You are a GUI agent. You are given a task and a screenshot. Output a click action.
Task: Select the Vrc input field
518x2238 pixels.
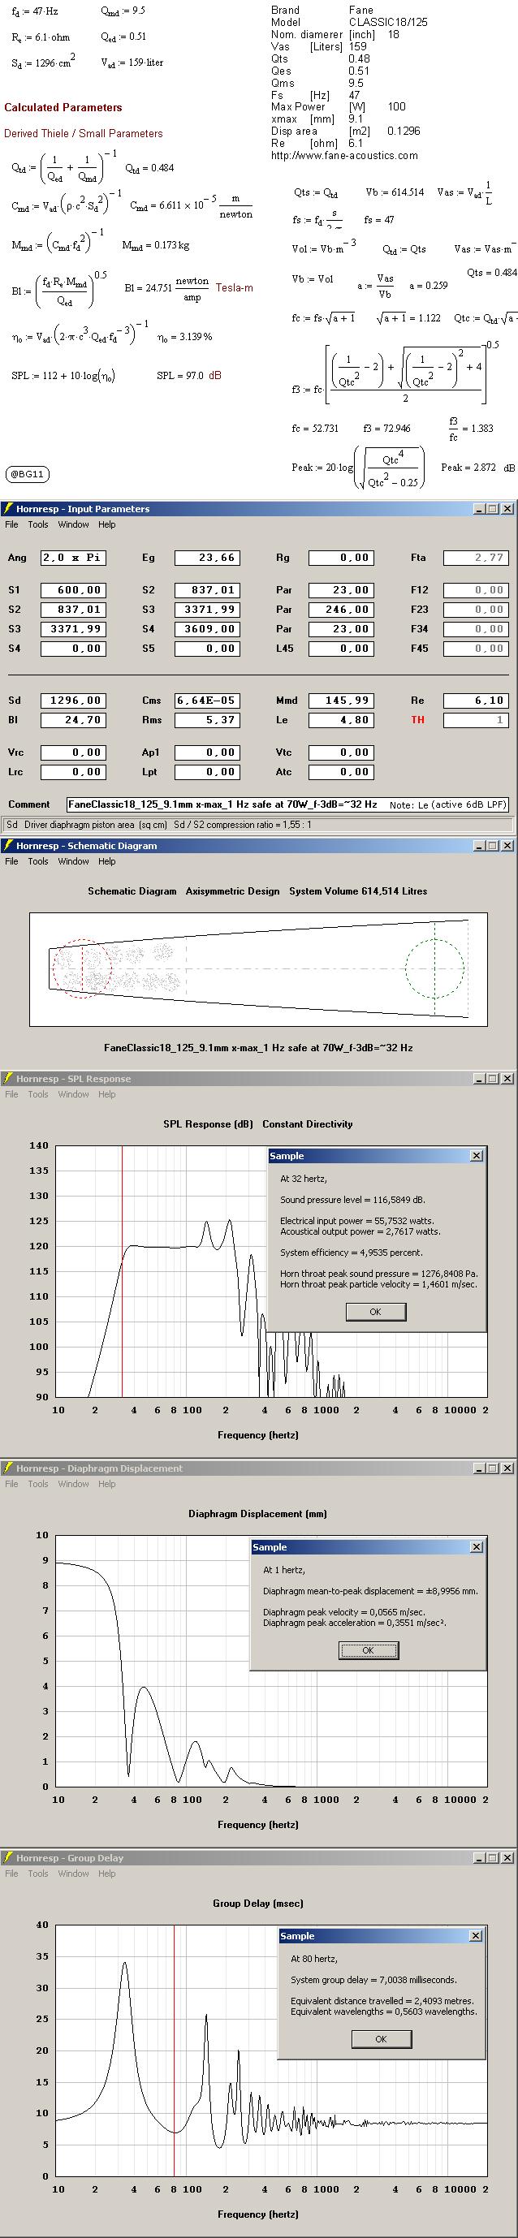coord(73,752)
